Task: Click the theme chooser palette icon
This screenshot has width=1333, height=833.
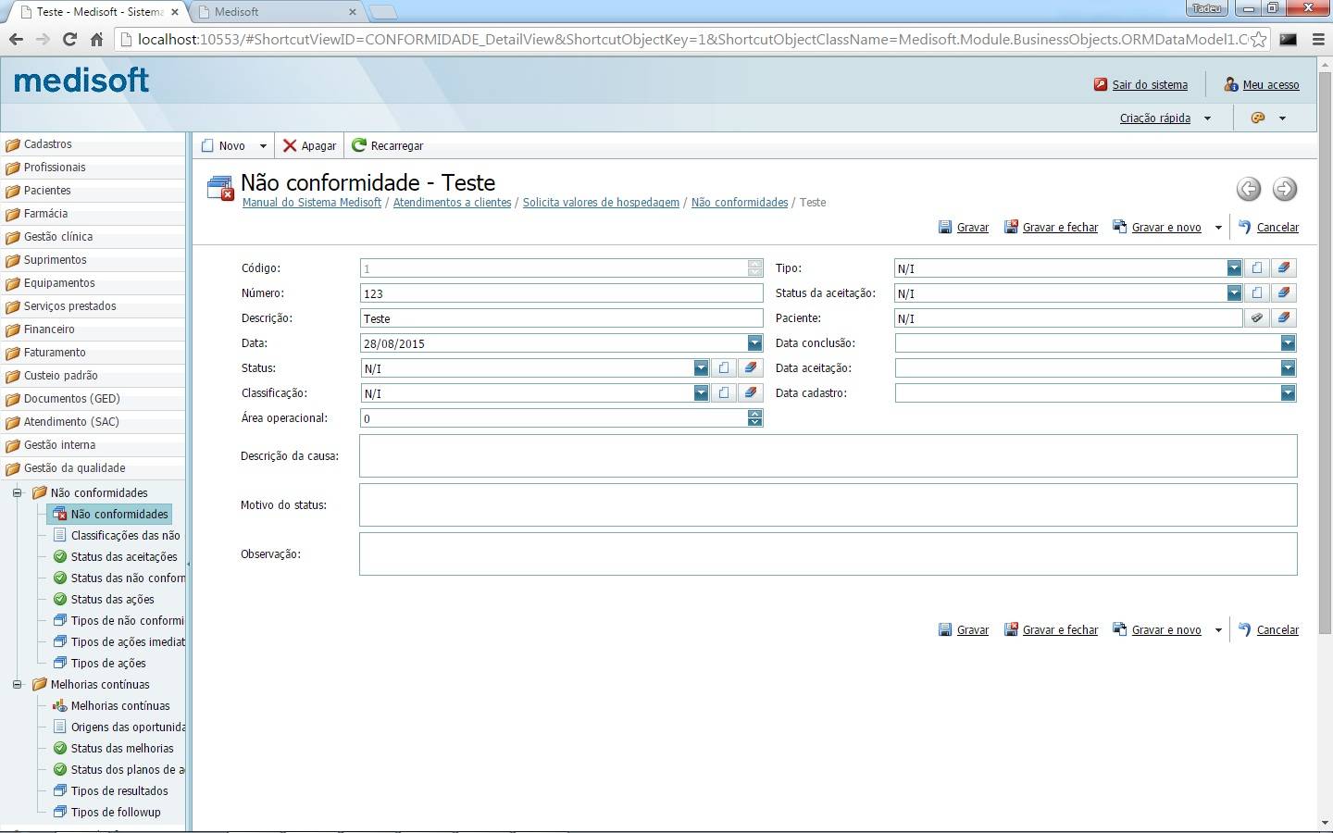Action: pos(1258,118)
